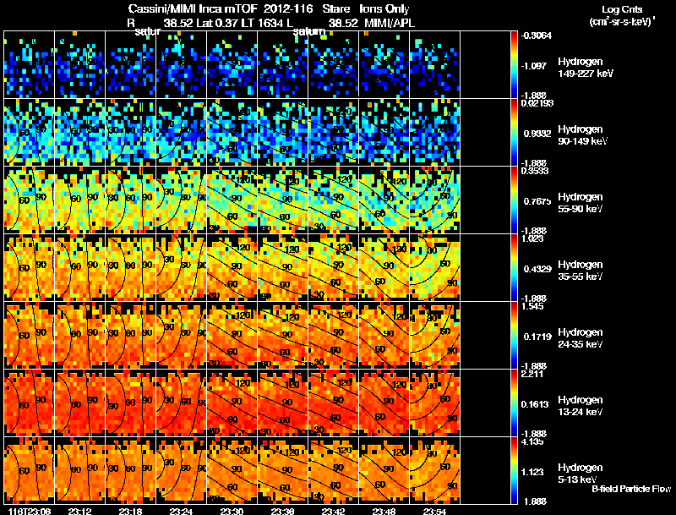676x515 pixels.
Task: Click the 4.135 colorbar value
Action: pyautogui.click(x=532, y=441)
